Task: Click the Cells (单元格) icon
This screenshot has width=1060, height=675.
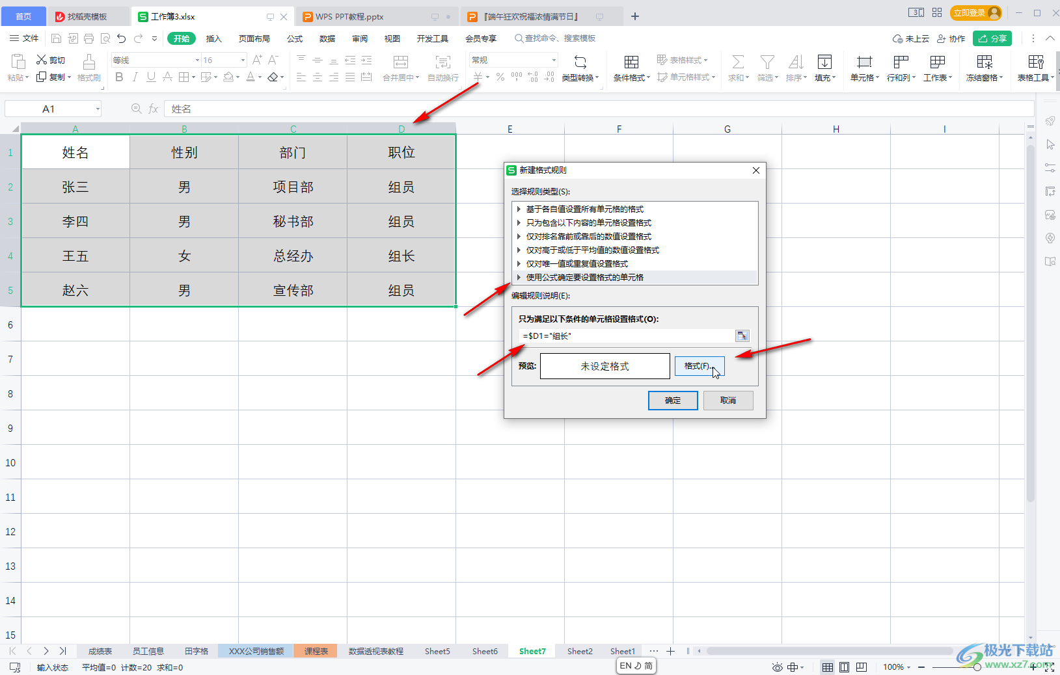Action: click(x=864, y=62)
